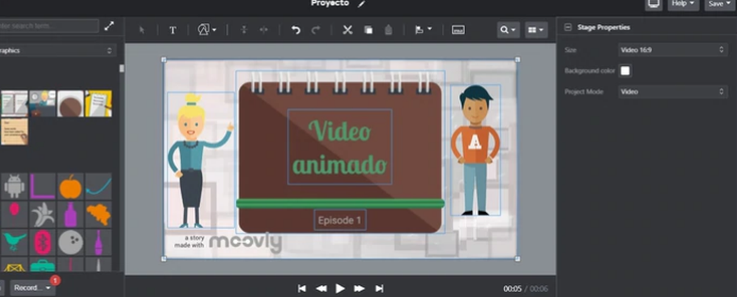Pick the pink balloon graphic
This screenshot has height=297, width=737.
[14, 214]
